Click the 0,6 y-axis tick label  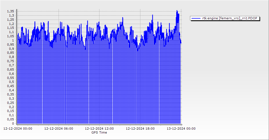11,74
